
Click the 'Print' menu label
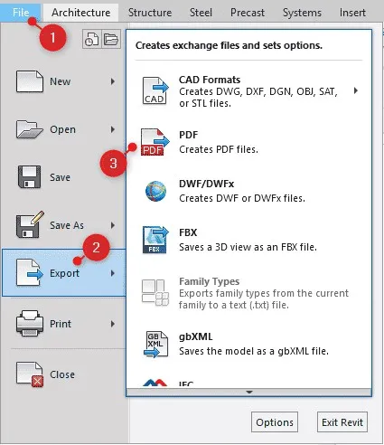(x=61, y=324)
